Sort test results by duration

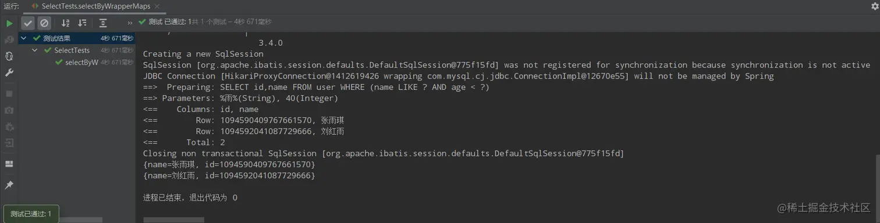tap(82, 23)
